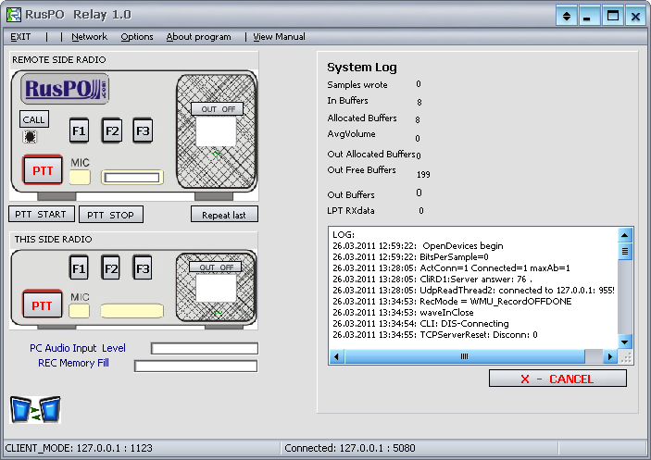
Task: Click 'Connected: 127.0.0.1 : 5080' in status bar
Action: pos(350,448)
